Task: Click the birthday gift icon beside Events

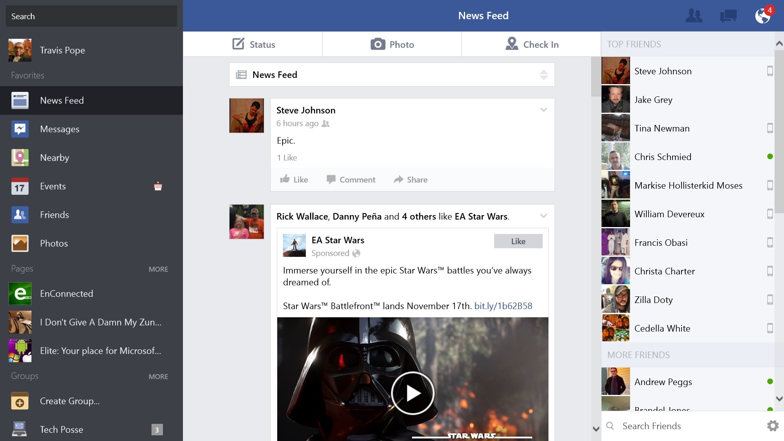Action: pos(158,186)
